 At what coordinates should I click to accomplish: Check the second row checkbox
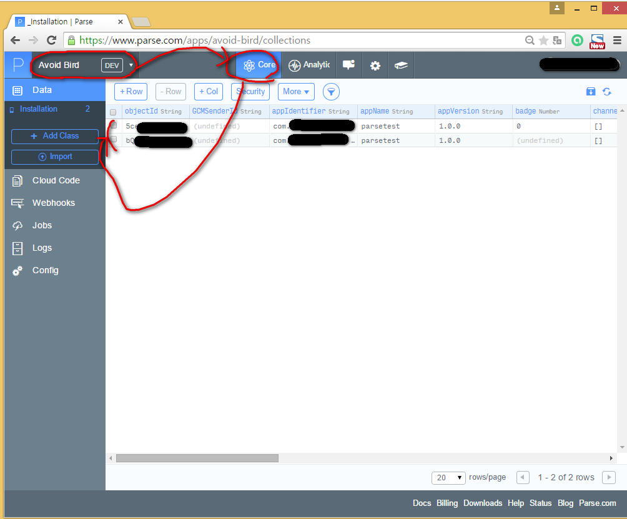[x=114, y=140]
